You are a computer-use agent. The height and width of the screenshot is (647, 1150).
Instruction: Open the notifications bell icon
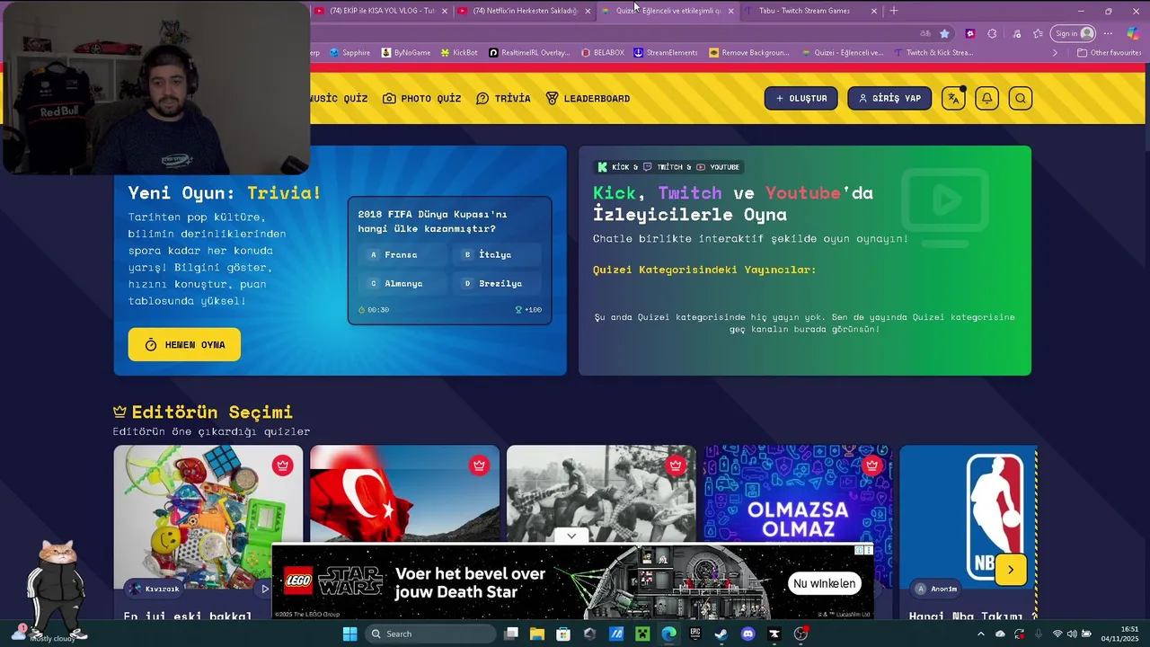coord(986,98)
